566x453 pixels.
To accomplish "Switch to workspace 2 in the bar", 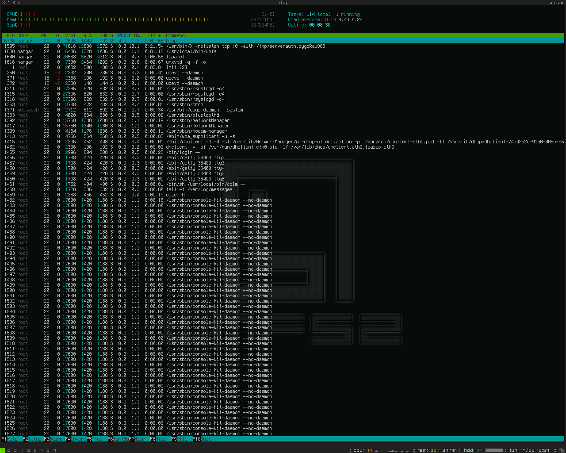I will click(x=8, y=450).
